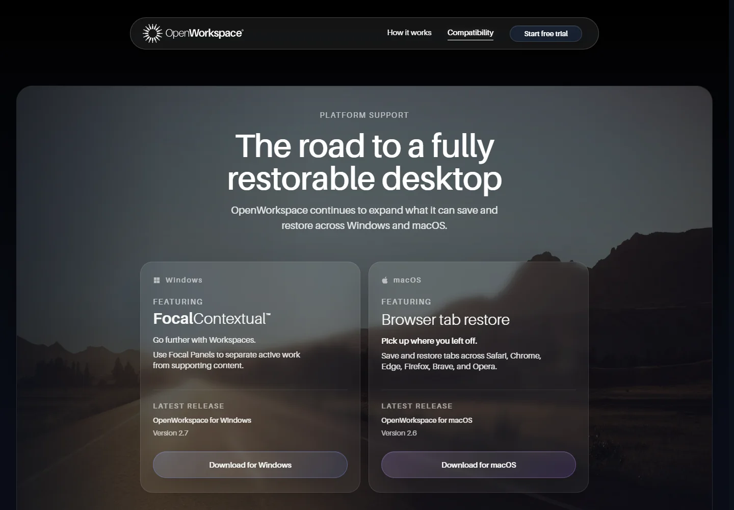The width and height of the screenshot is (734, 510).
Task: Click the Apple logo icon in macOS card
Action: point(385,280)
